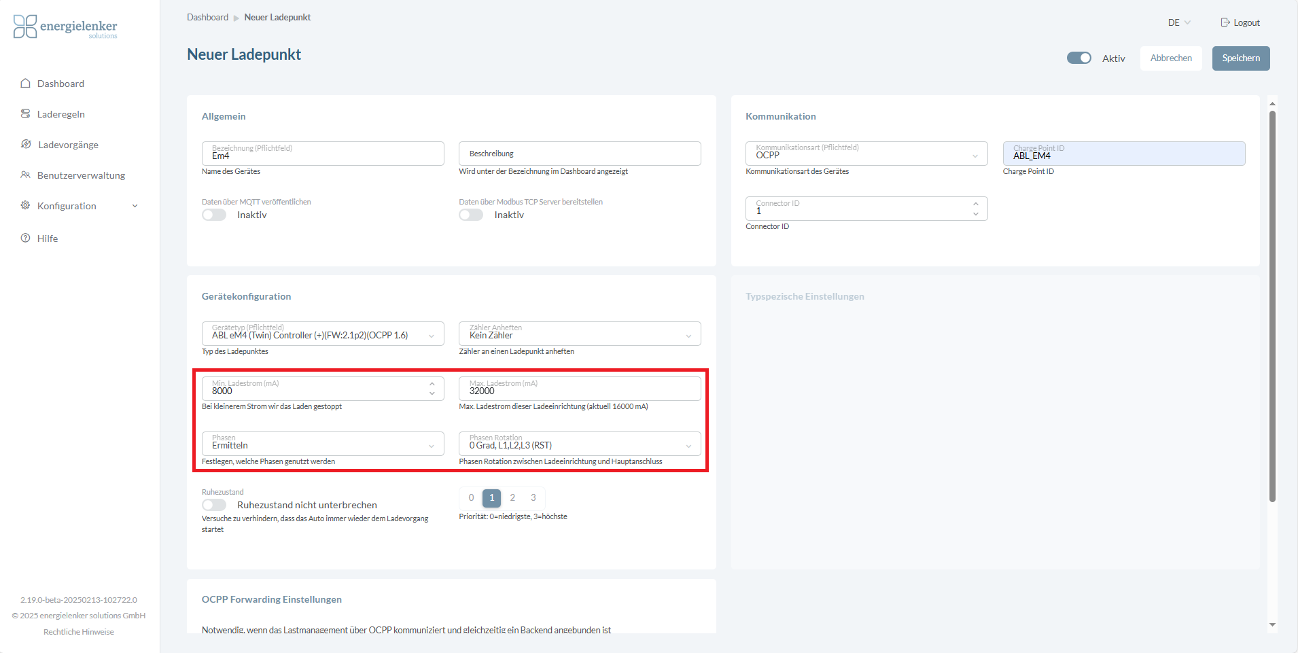Screen dimensions: 1298x653
Task: Click the Dashboard breadcrumb link
Action: [x=207, y=17]
